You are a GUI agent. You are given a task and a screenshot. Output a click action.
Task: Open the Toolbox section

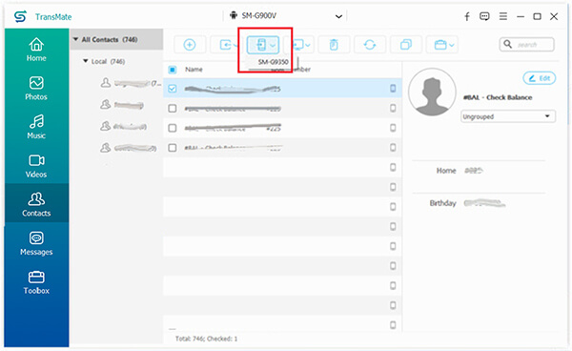click(36, 282)
